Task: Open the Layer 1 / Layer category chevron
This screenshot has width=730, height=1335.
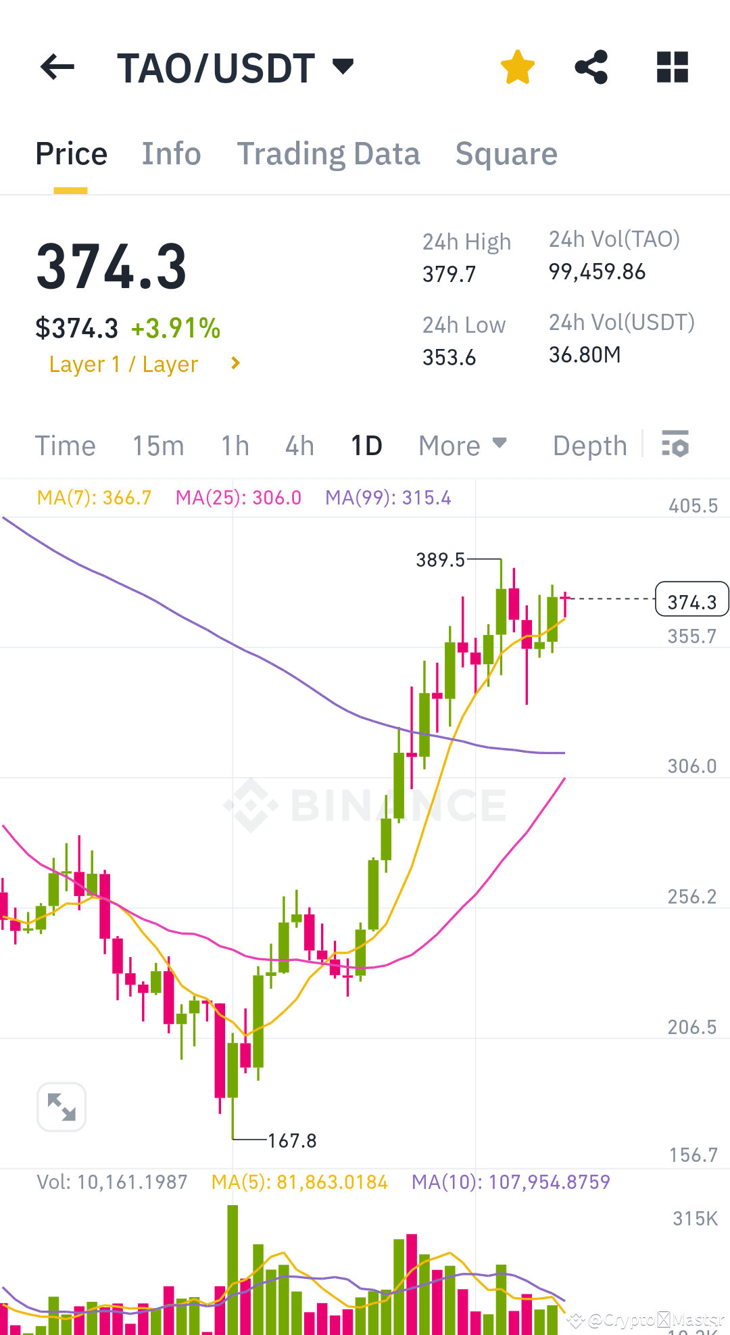Action: 234,363
